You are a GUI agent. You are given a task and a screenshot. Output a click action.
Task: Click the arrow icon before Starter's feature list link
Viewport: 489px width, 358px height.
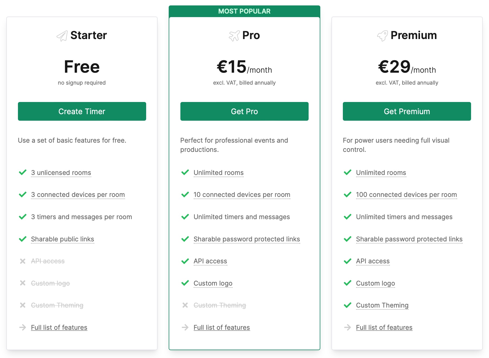pyautogui.click(x=23, y=327)
